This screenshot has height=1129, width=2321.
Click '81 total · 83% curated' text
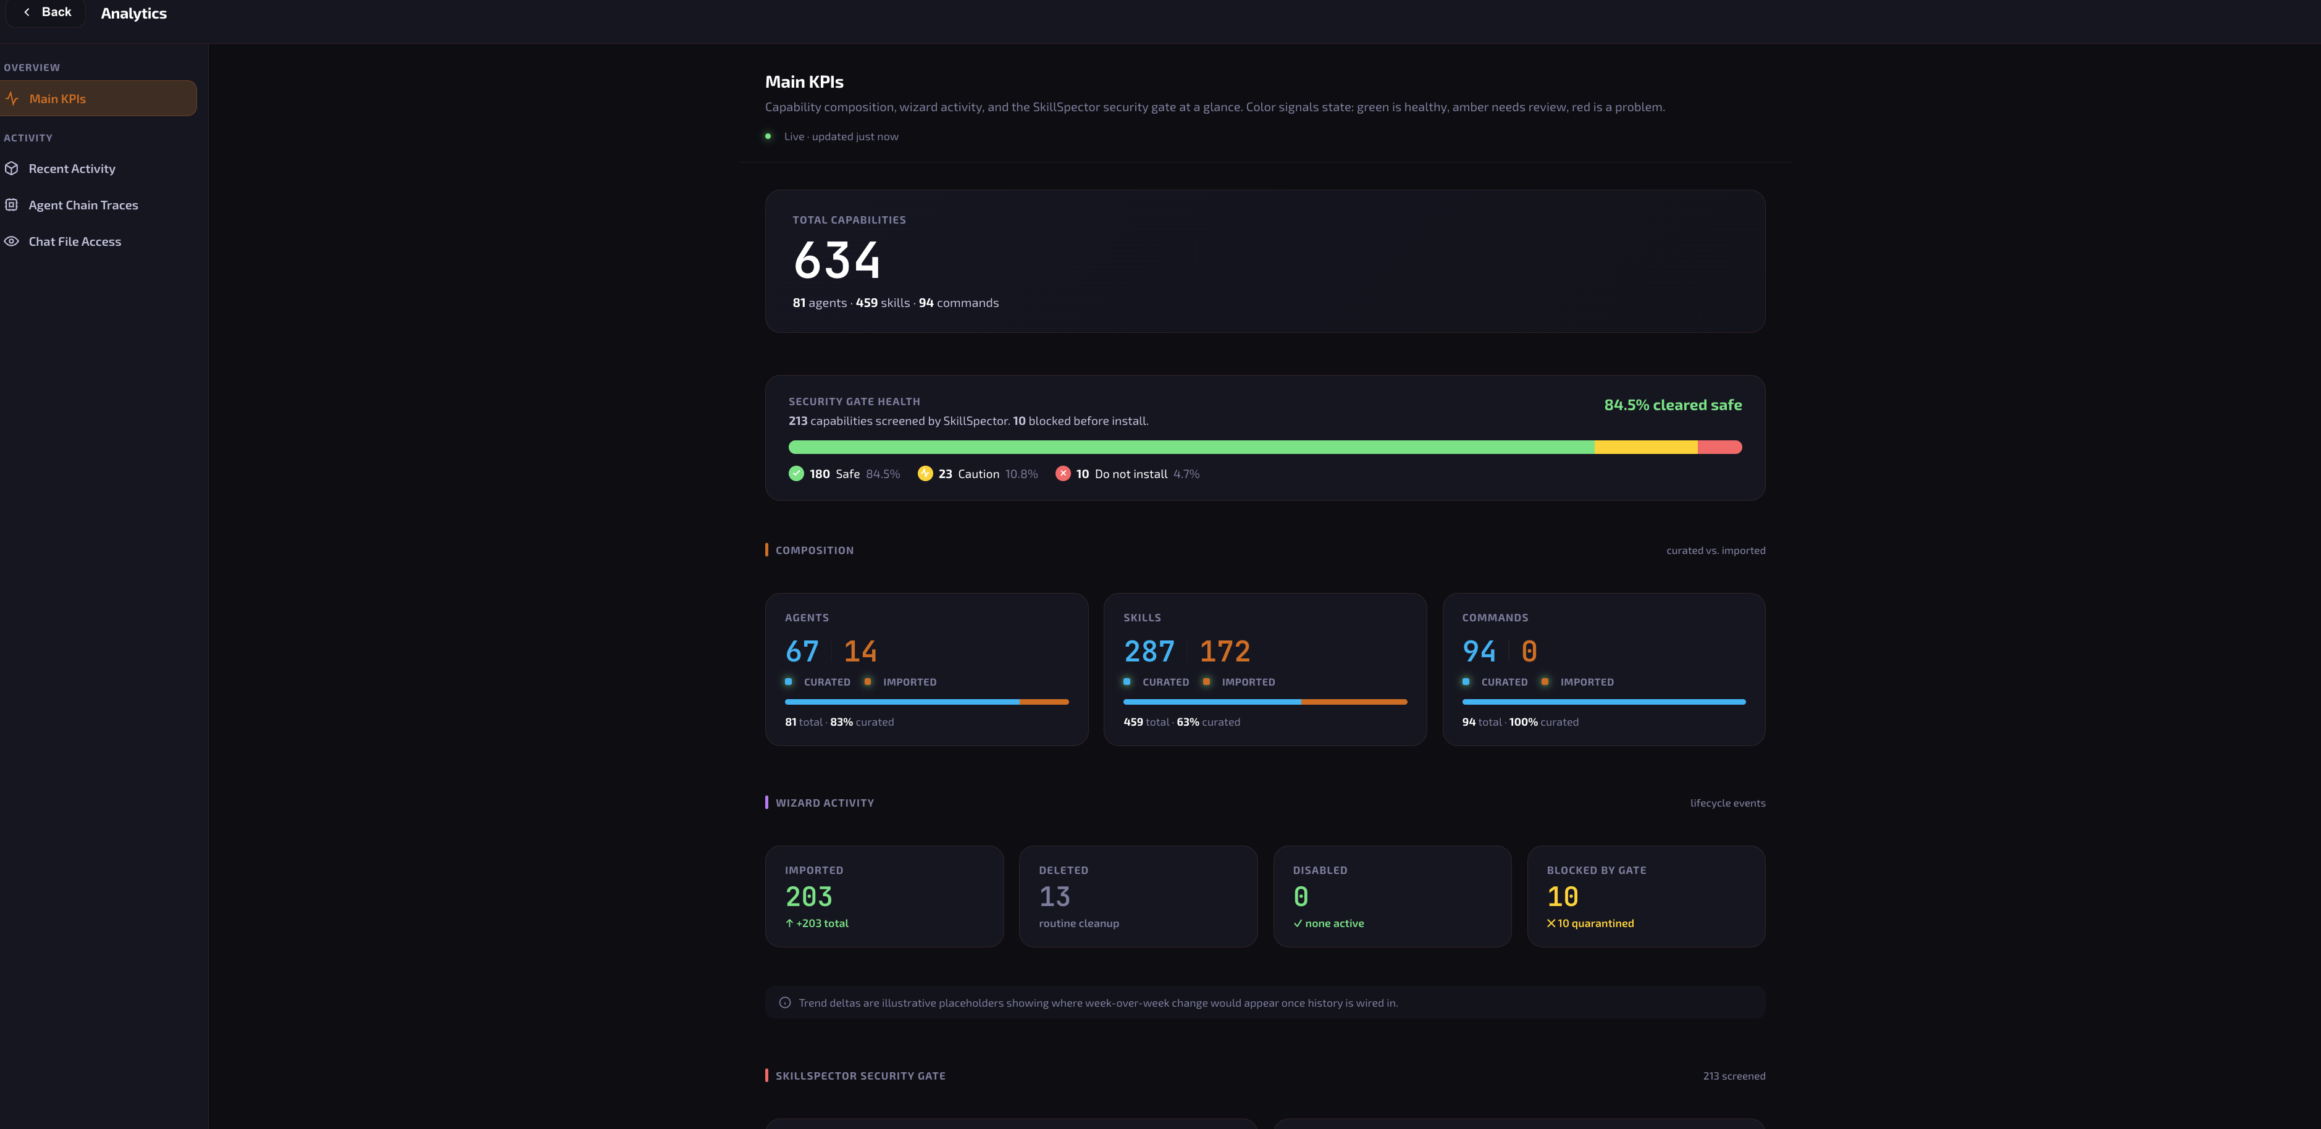coord(839,722)
